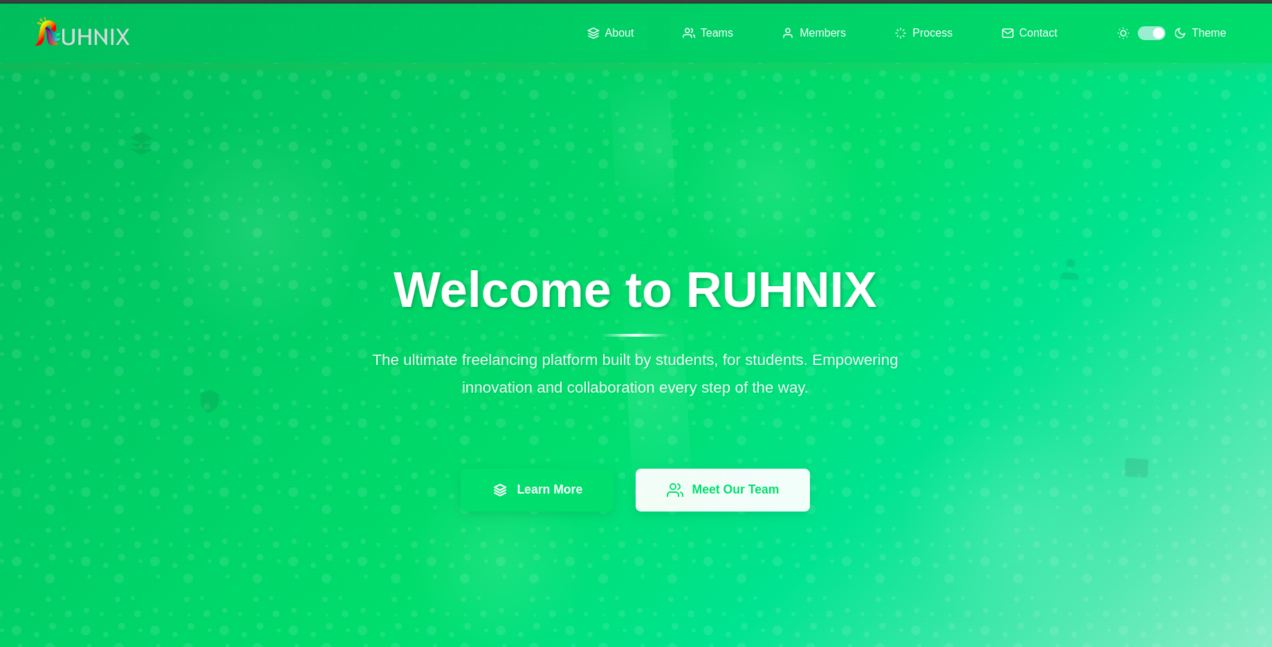Navigate to Teams via the menu

click(x=717, y=32)
